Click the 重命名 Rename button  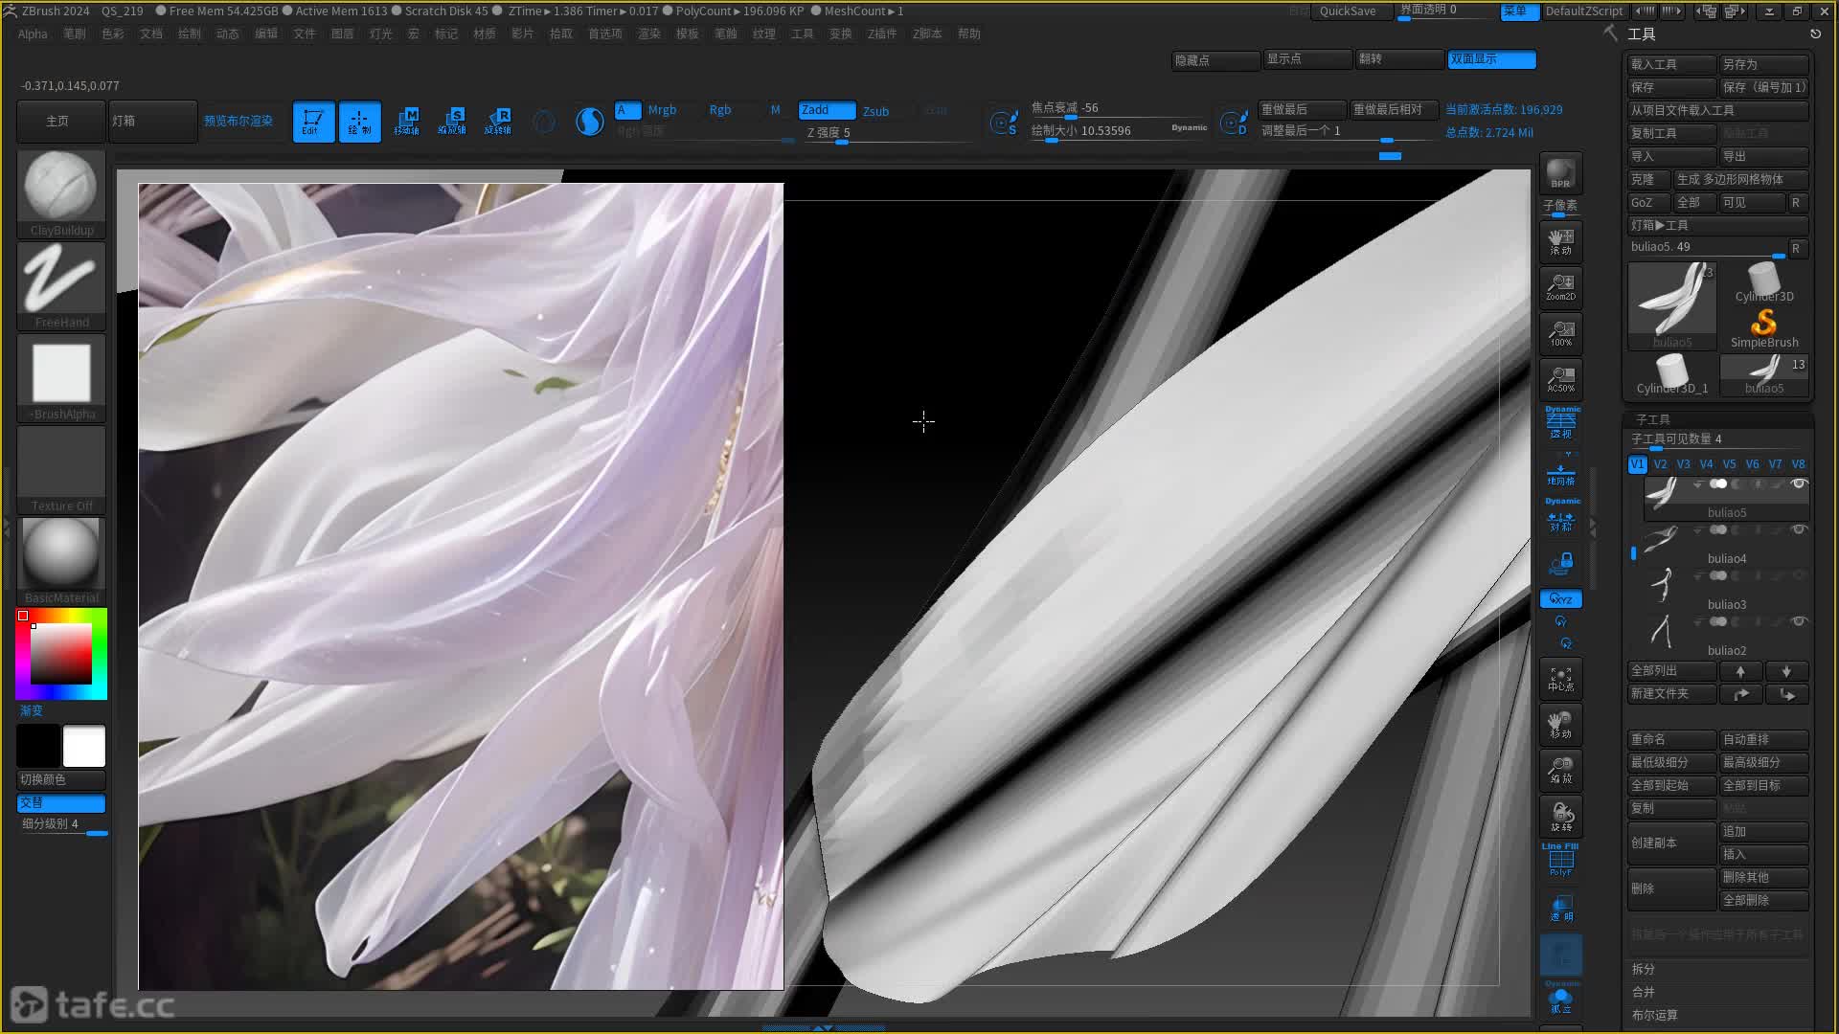point(1671,739)
